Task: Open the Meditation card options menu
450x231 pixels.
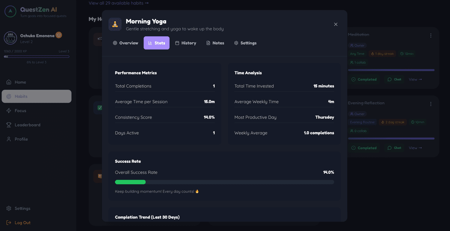Action: coord(430,36)
